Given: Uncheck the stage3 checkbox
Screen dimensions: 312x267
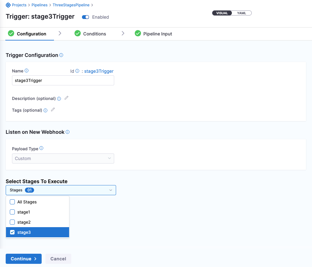Looking at the screenshot, I should click(x=13, y=232).
